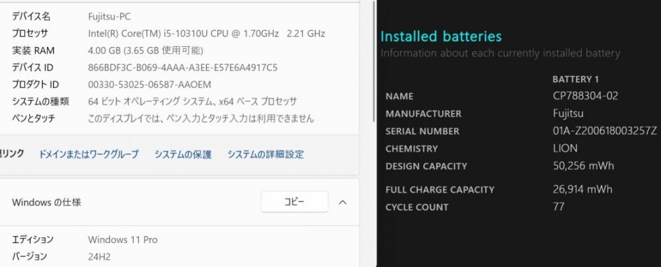
Task: Click the MANUFACTURER row label
Action: pos(423,114)
